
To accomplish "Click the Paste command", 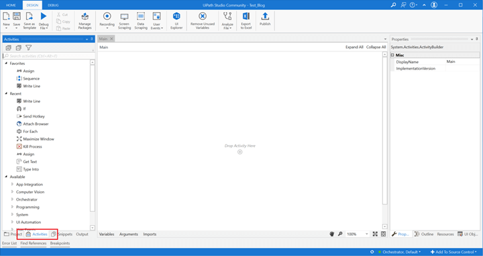I will click(x=63, y=28).
